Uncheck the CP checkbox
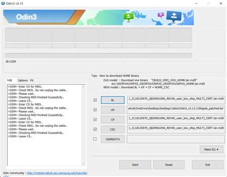The width and height of the screenshot is (227, 177). (x=95, y=119)
